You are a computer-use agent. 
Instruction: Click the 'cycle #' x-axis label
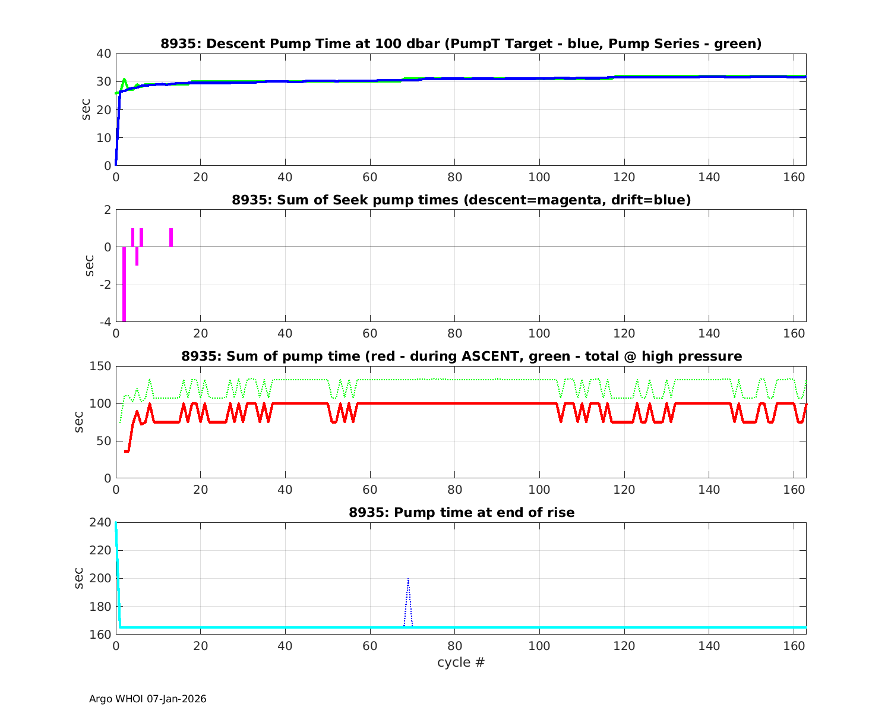click(x=461, y=662)
